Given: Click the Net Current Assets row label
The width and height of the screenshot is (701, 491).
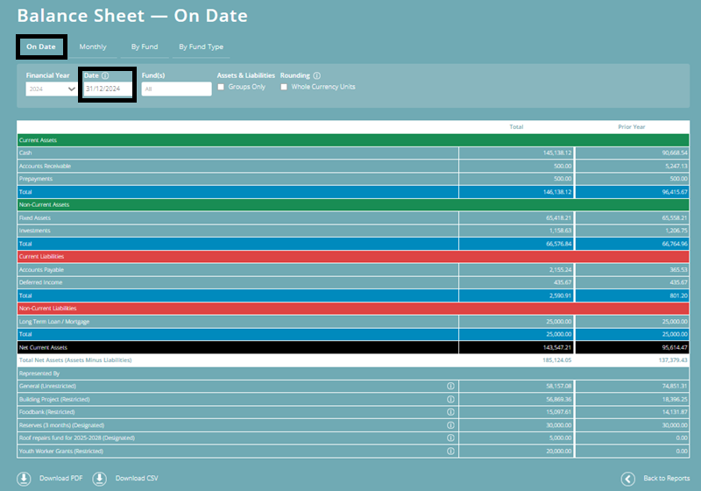Looking at the screenshot, I should tap(43, 347).
